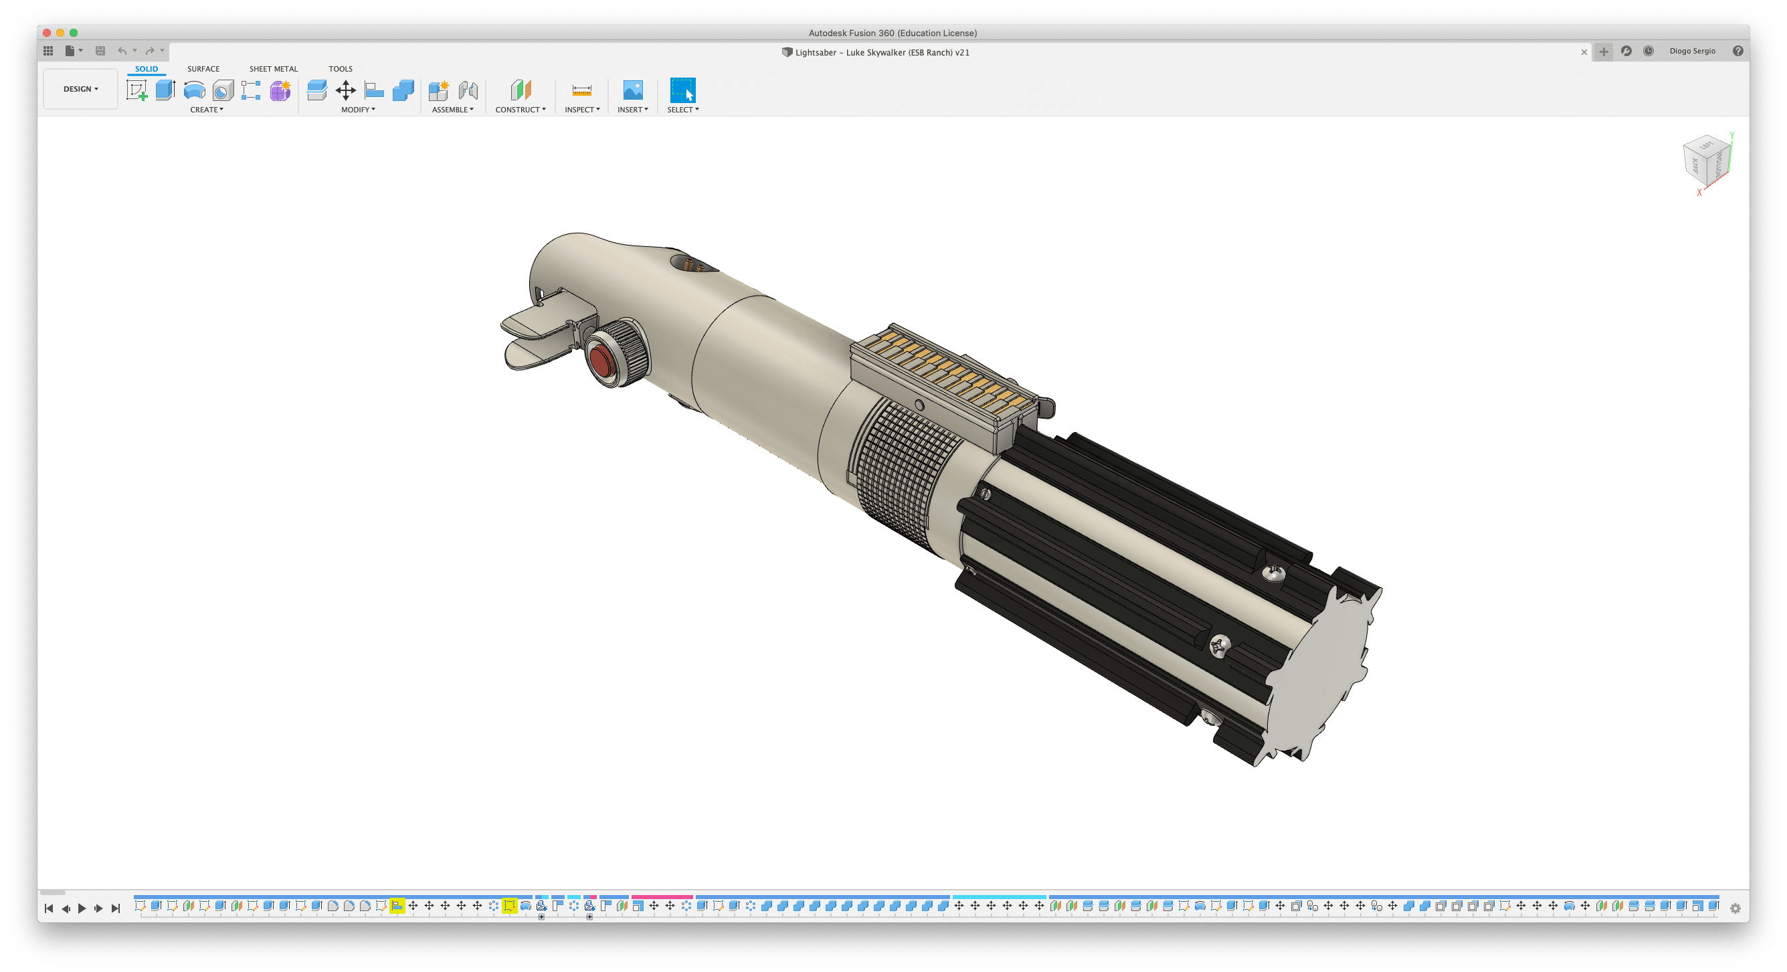The width and height of the screenshot is (1787, 972).
Task: Click the red activation button on lightsaber
Action: 601,361
